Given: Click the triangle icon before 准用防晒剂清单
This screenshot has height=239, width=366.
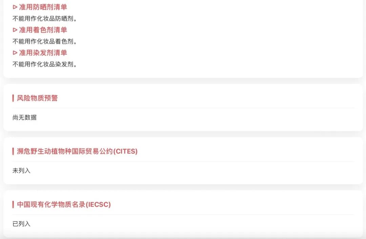Looking at the screenshot, I should pyautogui.click(x=15, y=7).
